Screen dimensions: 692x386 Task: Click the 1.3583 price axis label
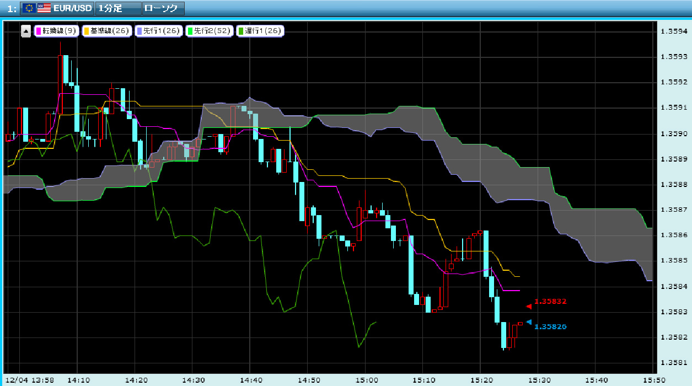(673, 312)
